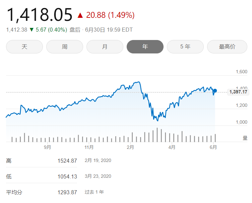Click the blue current-price dot on chart
This screenshot has height=203, width=252.
coord(215,91)
